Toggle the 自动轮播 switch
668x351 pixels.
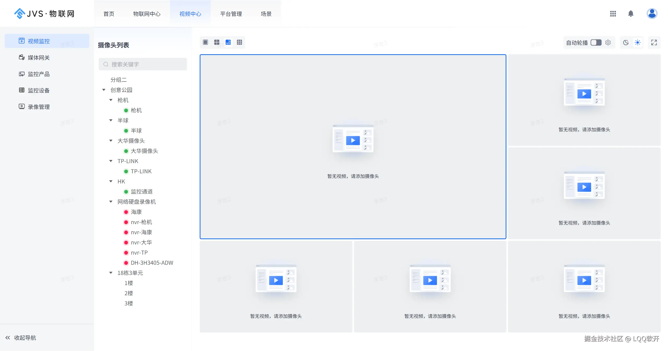point(596,42)
